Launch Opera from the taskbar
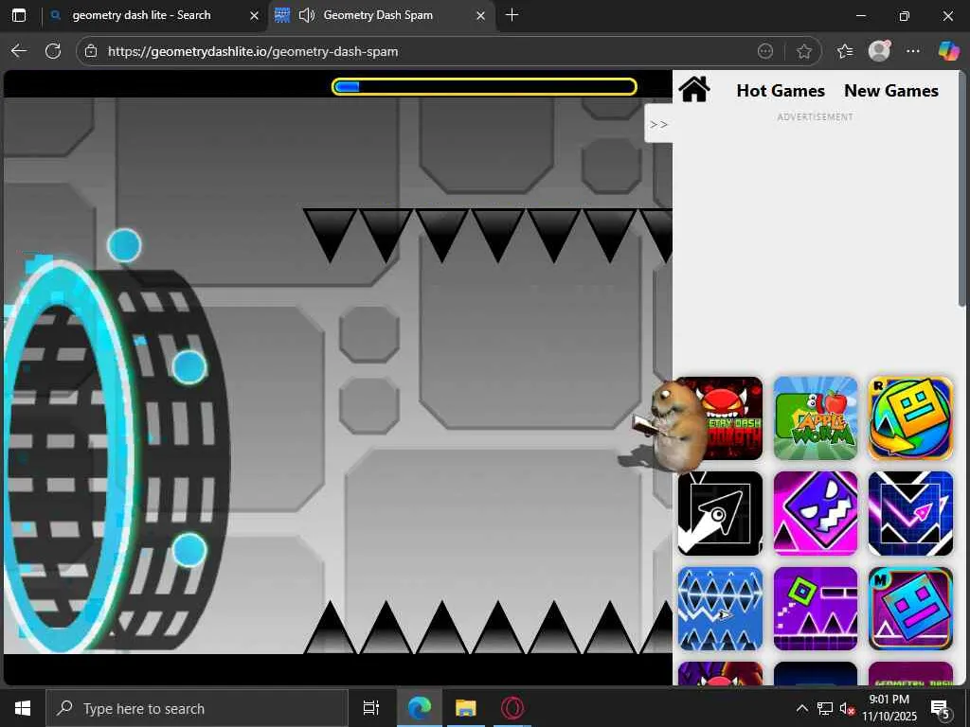This screenshot has width=970, height=727. point(512,708)
